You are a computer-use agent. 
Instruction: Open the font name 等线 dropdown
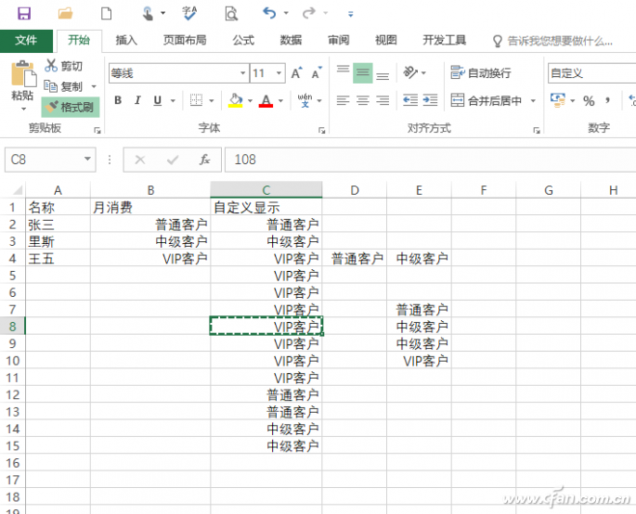click(242, 73)
